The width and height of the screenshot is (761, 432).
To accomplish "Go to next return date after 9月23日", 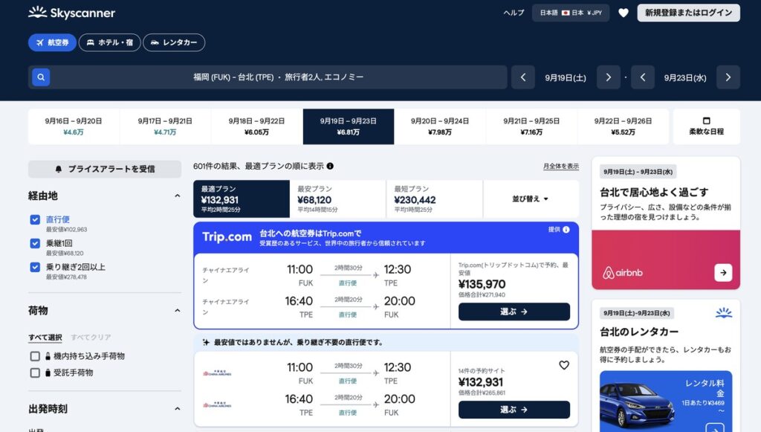I will 728,77.
